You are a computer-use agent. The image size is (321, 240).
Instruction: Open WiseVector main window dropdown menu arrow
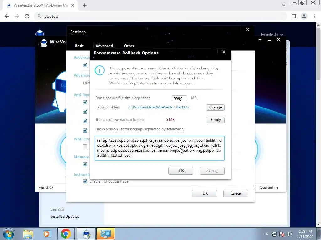[x=260, y=40]
